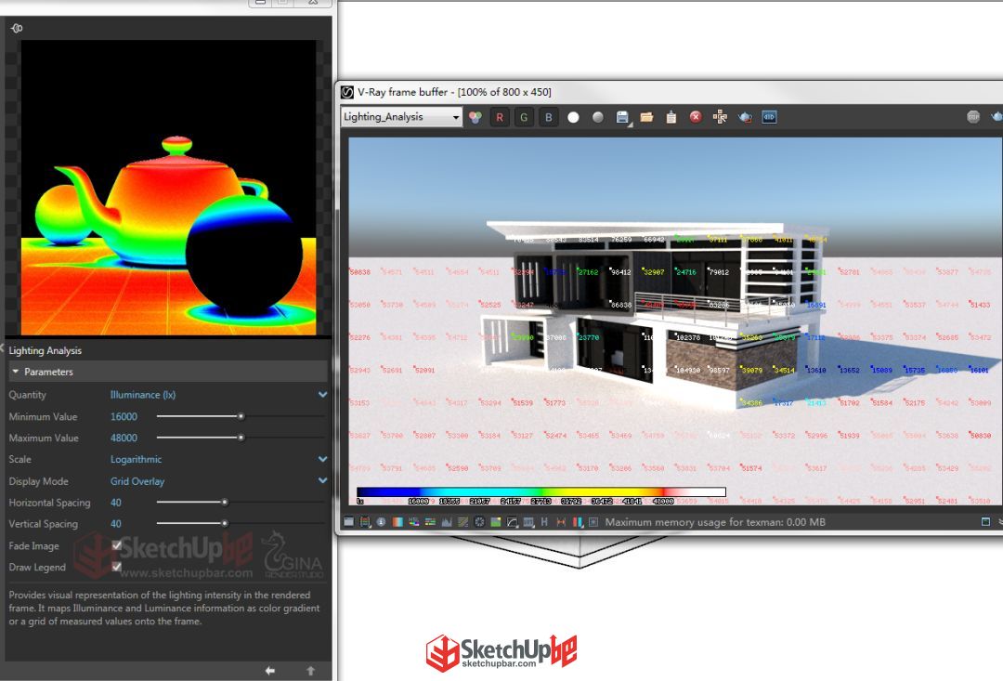Edit Vertical Spacing value 40
This screenshot has height=681, width=1003.
point(116,524)
